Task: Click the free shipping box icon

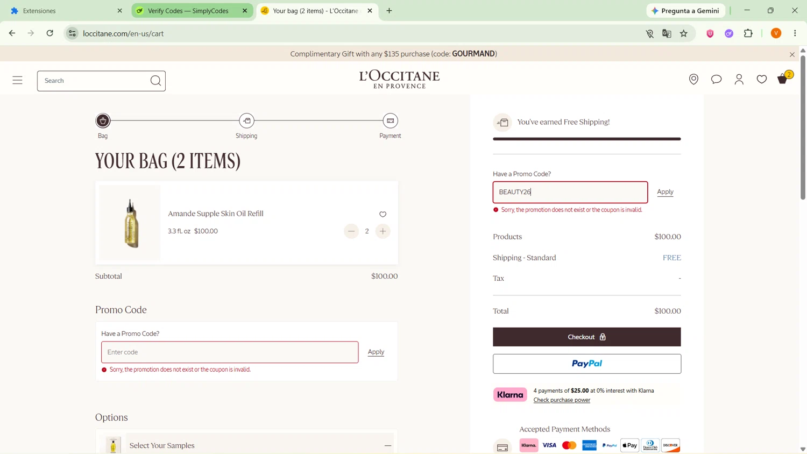Action: pos(502,123)
